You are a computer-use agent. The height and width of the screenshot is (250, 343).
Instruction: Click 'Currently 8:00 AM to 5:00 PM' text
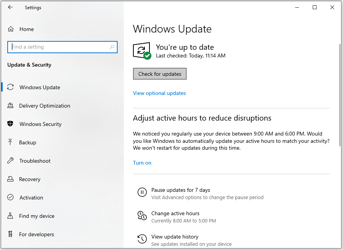tap(184, 221)
